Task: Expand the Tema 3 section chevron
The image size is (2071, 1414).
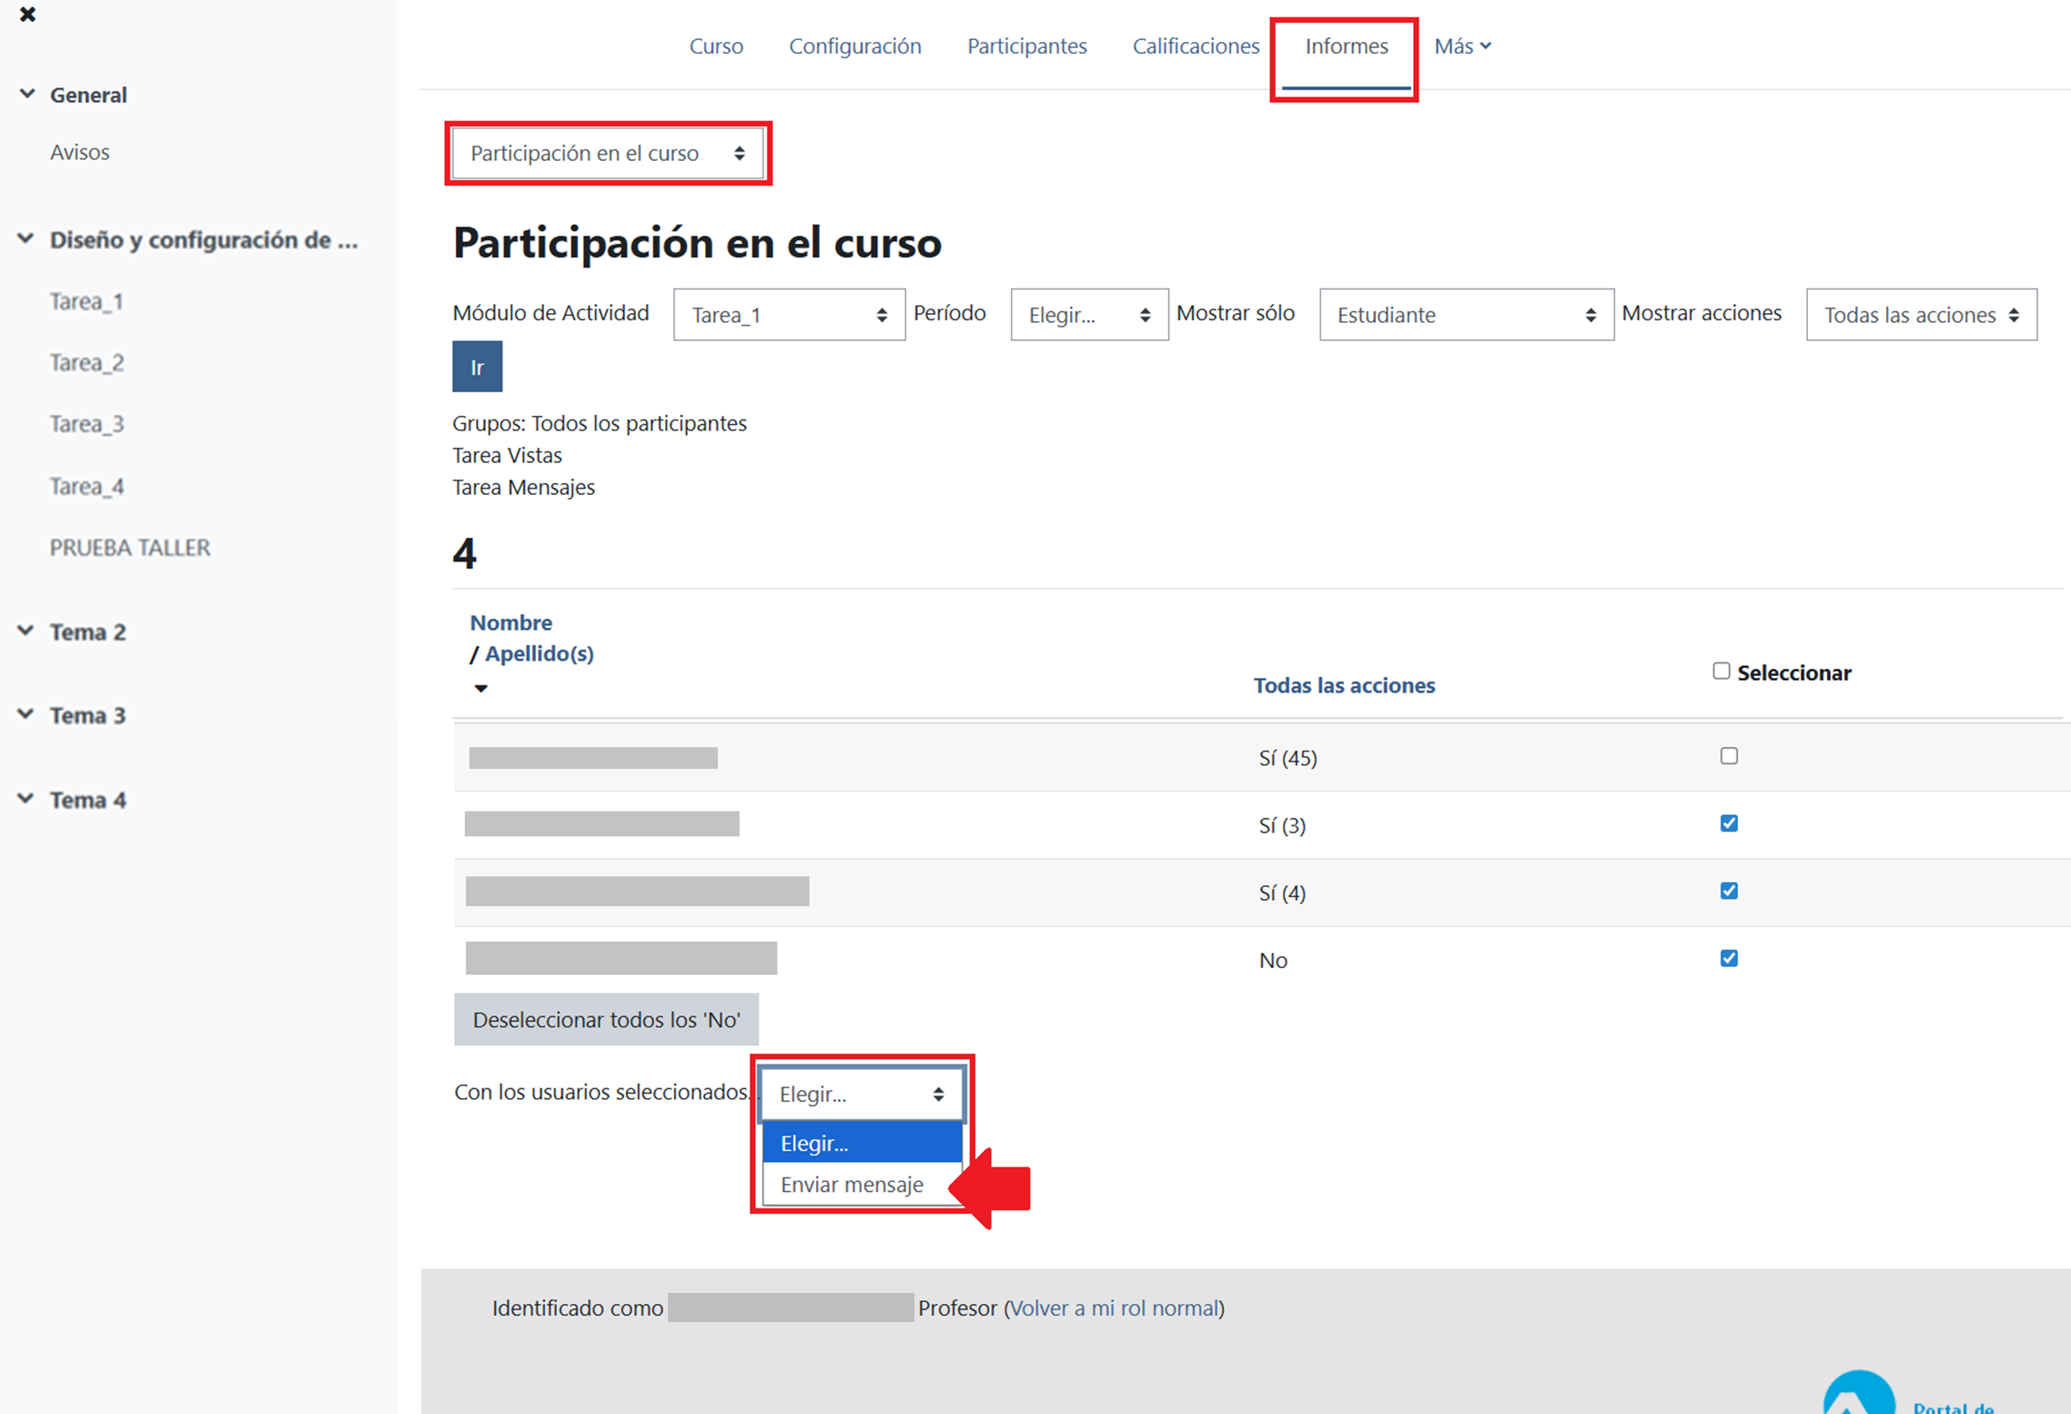Action: pyautogui.click(x=26, y=714)
